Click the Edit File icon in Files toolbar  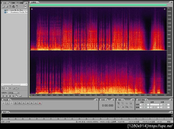click(x=17, y=7)
